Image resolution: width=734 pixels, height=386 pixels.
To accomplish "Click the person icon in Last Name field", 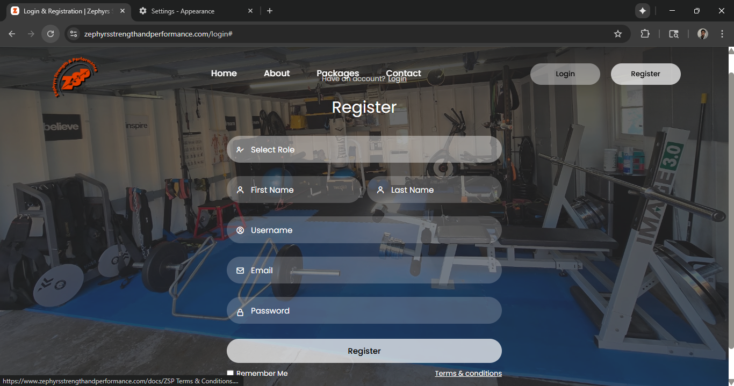I will (x=380, y=190).
